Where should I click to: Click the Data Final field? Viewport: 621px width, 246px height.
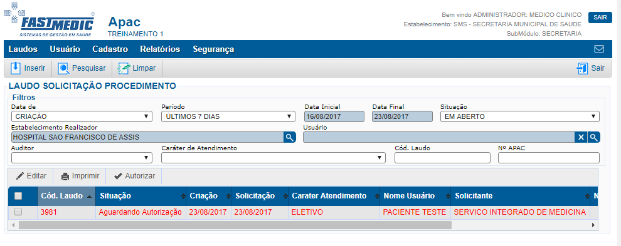(x=402, y=116)
